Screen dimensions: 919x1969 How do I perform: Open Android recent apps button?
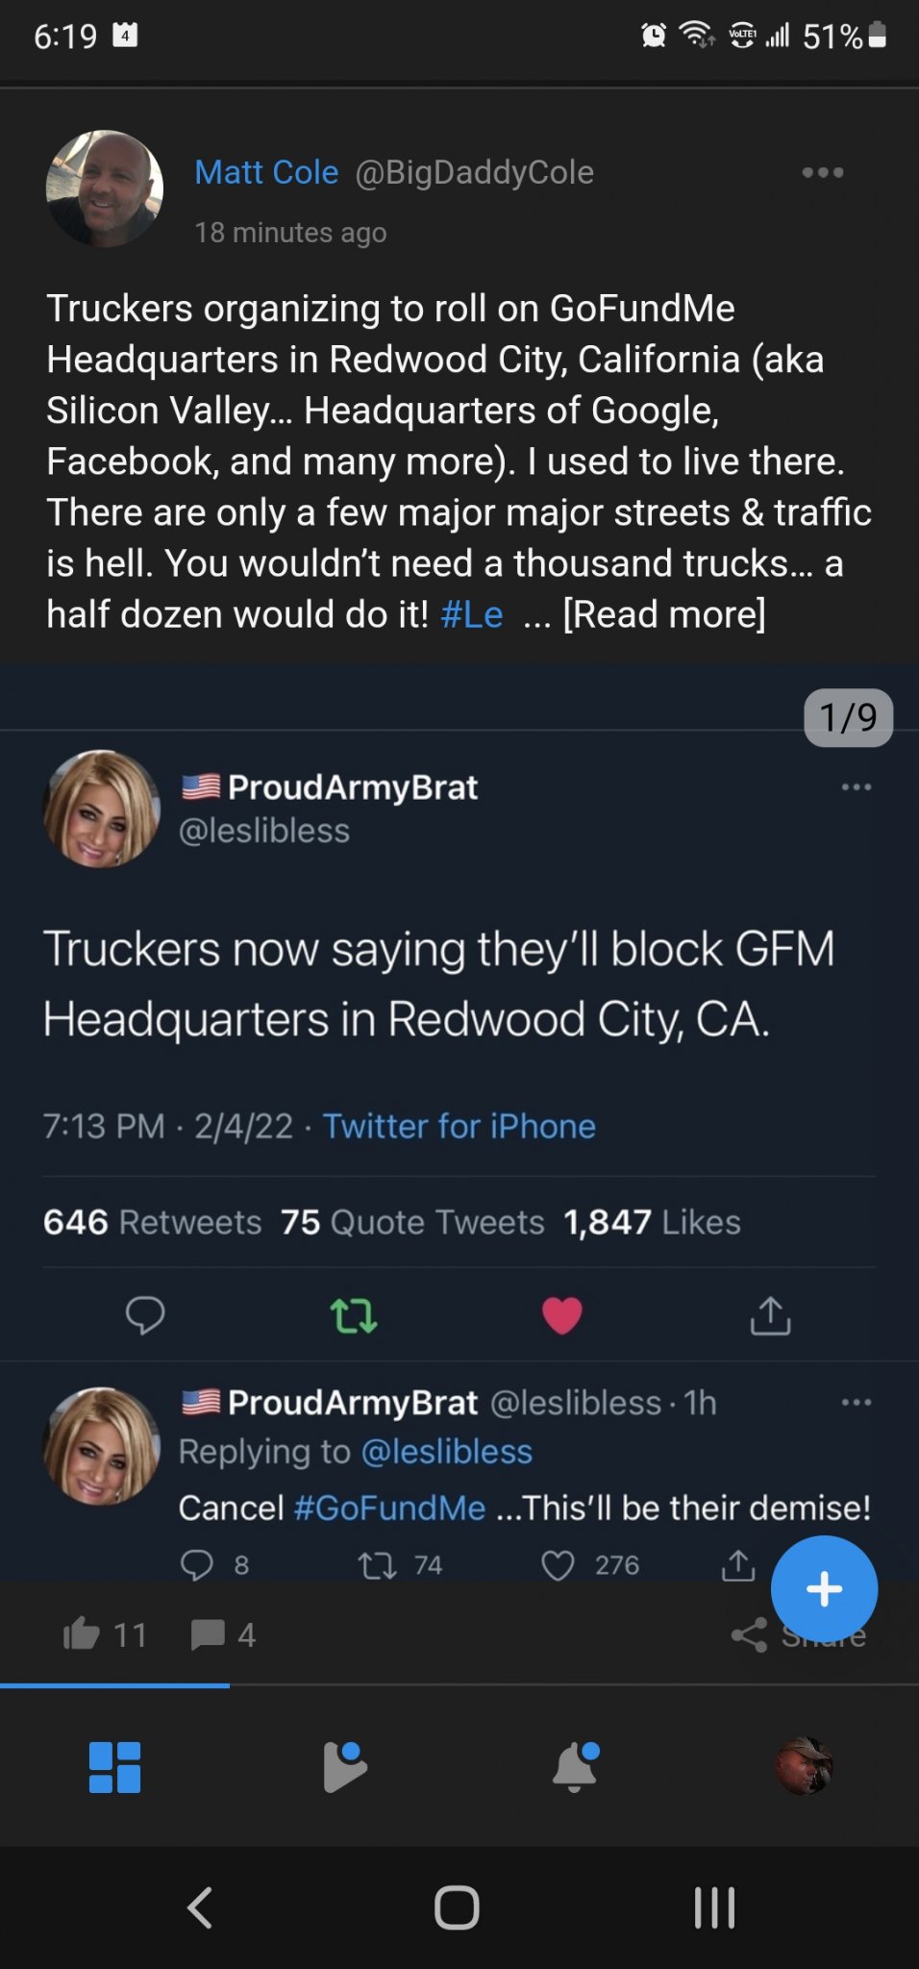coord(714,1907)
